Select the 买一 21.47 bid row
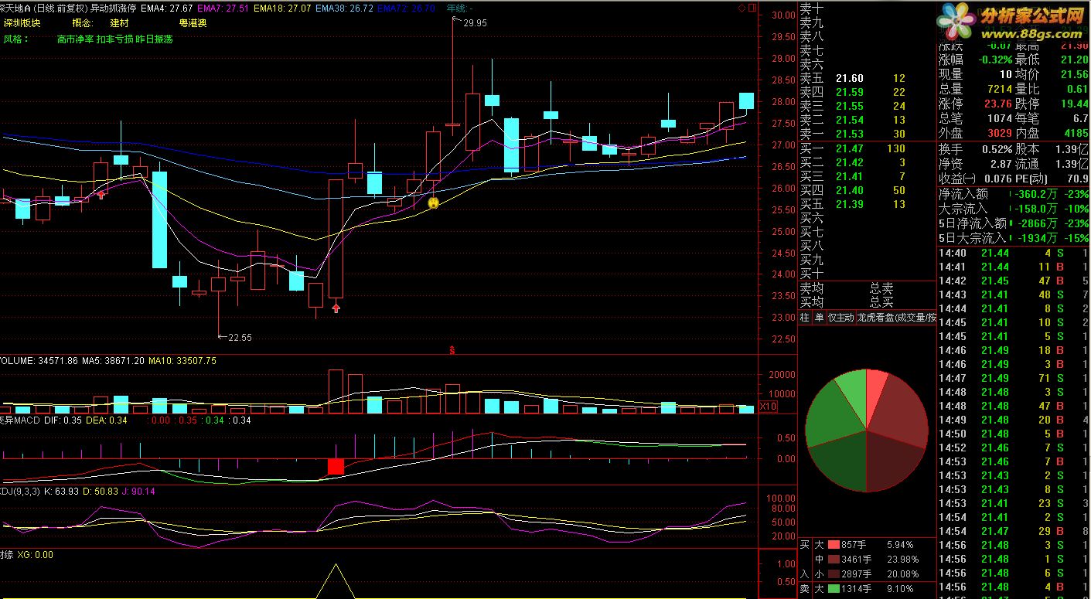This screenshot has width=1091, height=599. coord(867,148)
